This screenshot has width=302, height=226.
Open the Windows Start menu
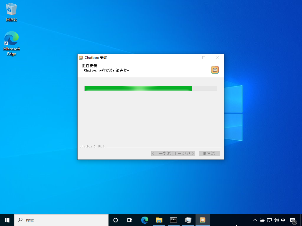tap(7, 220)
